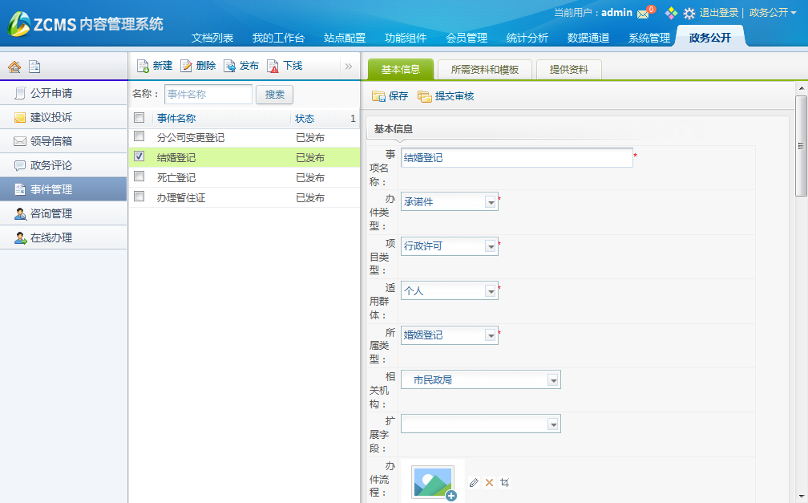This screenshot has height=503, width=808.
Task: Expand the 相关机构 dropdown showing 市民政局
Action: pos(553,380)
